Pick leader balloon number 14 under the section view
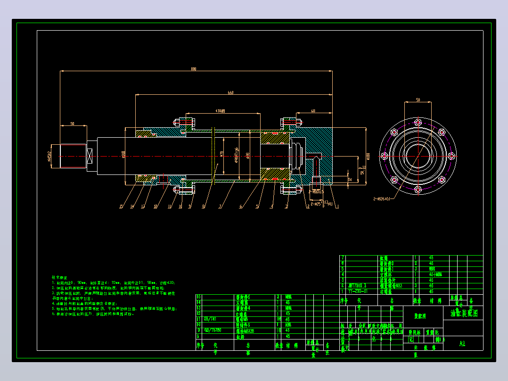The image size is (508, 381). [132, 207]
